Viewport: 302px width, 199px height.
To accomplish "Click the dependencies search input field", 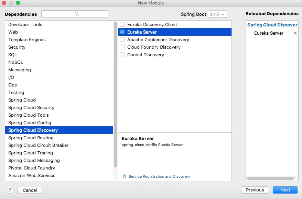I will (75, 14).
